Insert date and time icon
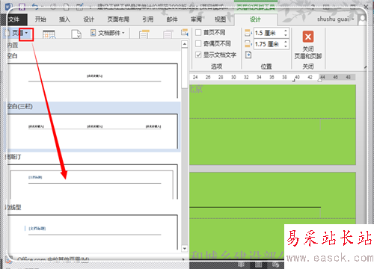The image size is (374, 269). coord(49,34)
